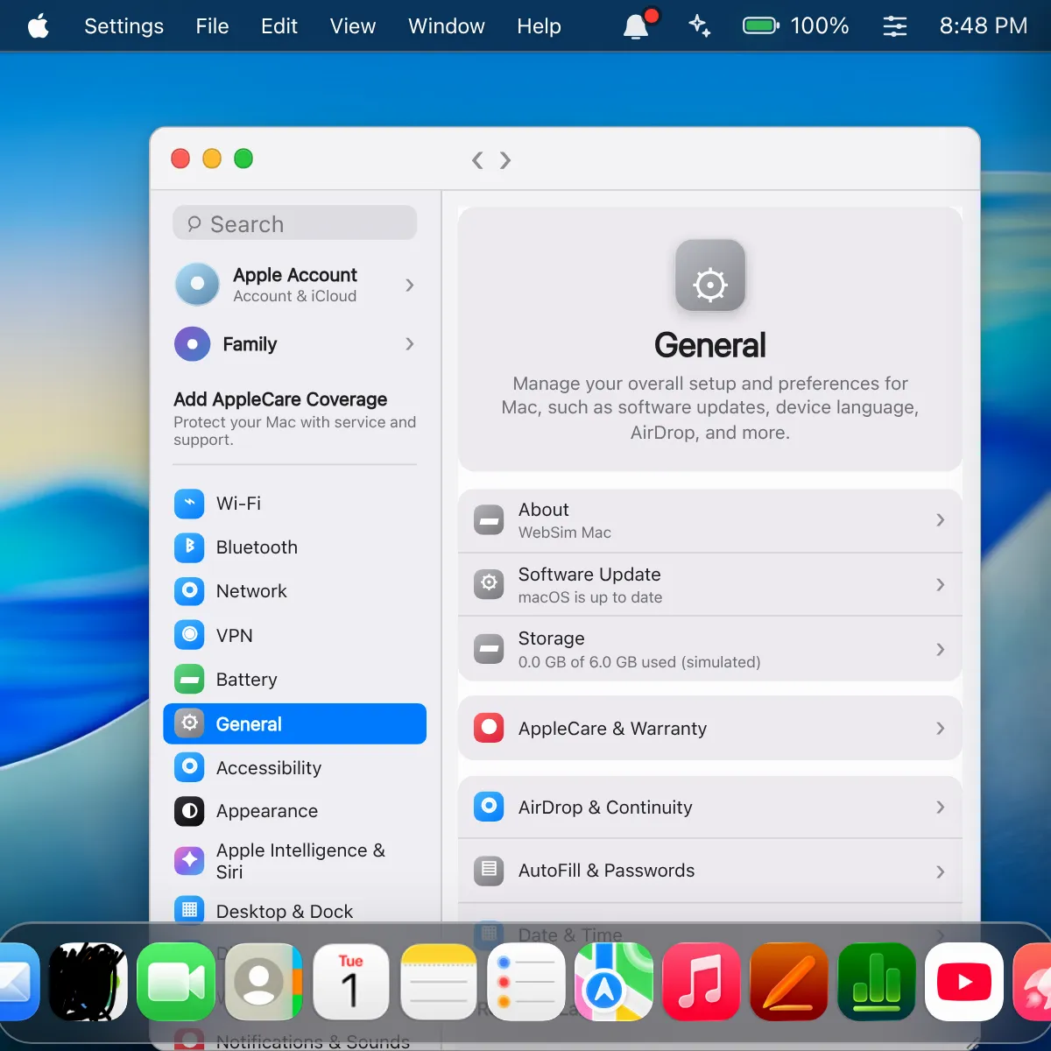Open FaceTime from the Dock
The image size is (1051, 1051).
176,982
